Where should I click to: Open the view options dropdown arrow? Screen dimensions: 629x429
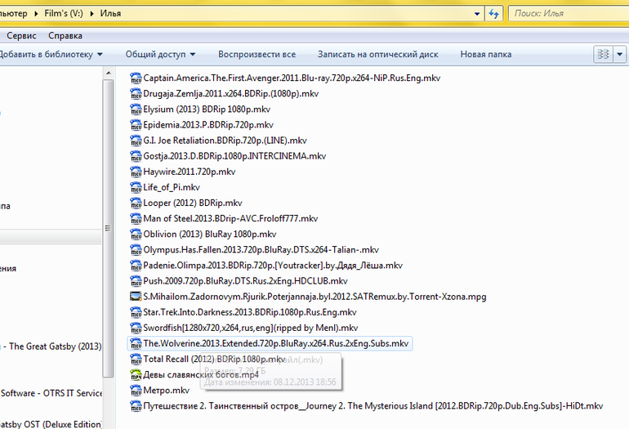(x=620, y=54)
